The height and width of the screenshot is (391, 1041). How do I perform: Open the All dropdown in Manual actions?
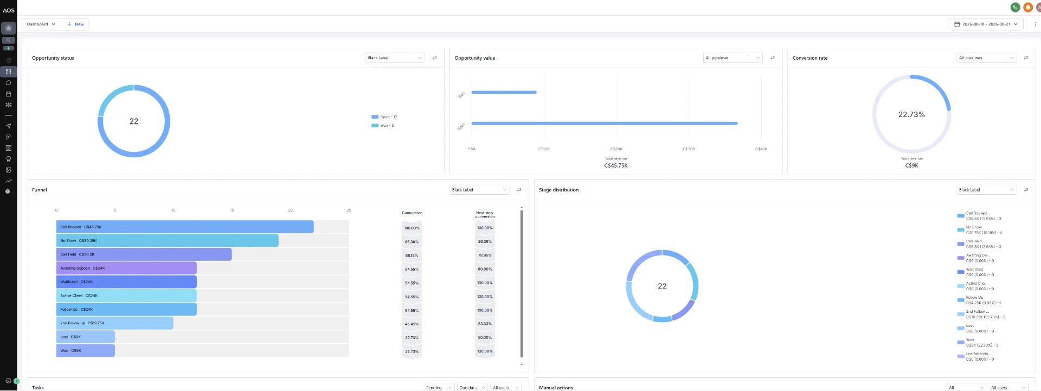click(x=966, y=387)
